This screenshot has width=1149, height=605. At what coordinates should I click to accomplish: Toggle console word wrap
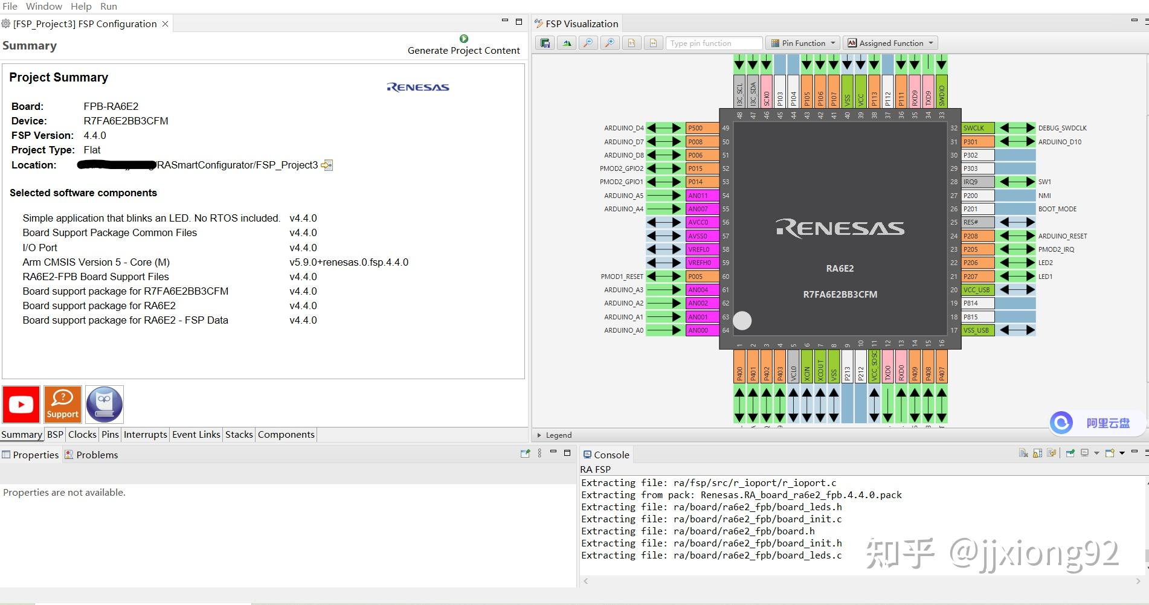[x=1052, y=453]
